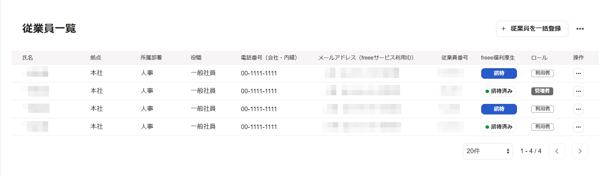Go to the previous page arrow

pos(557,151)
